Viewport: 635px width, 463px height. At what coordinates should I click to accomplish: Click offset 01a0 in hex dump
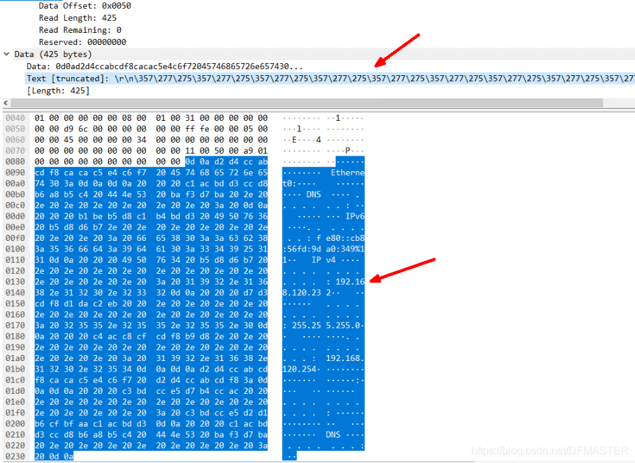pos(15,358)
